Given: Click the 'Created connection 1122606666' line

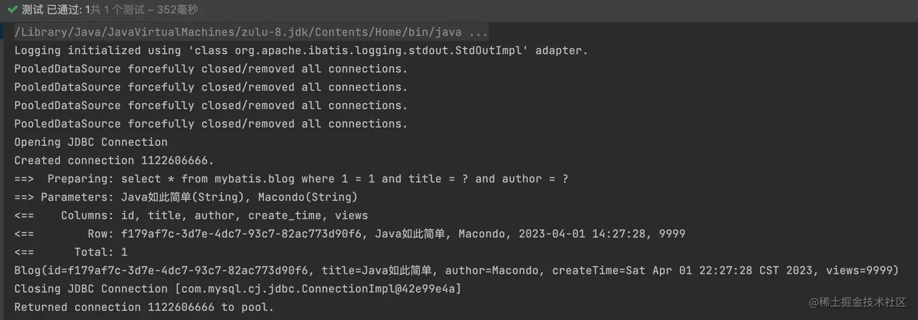Looking at the screenshot, I should 114,161.
